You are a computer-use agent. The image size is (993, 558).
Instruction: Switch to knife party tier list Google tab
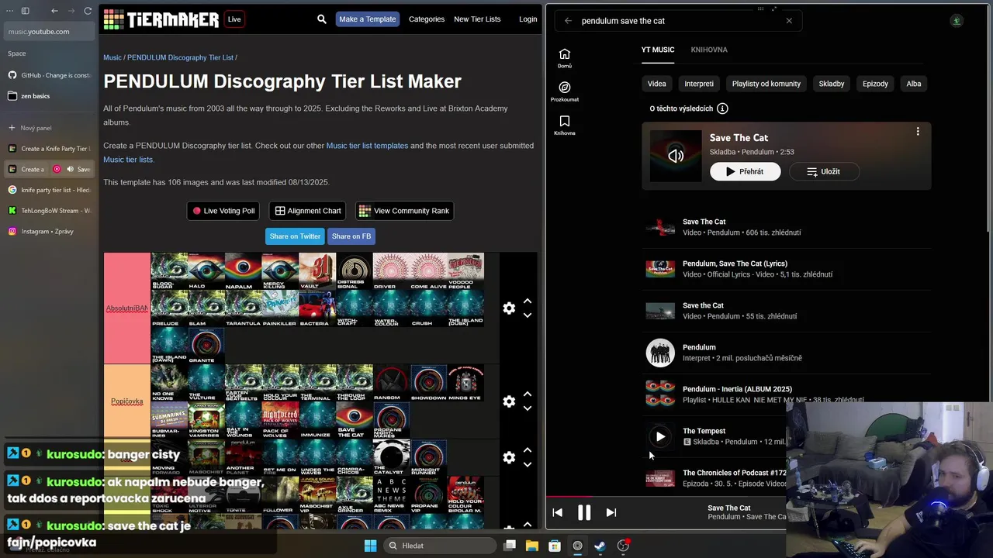(x=49, y=190)
